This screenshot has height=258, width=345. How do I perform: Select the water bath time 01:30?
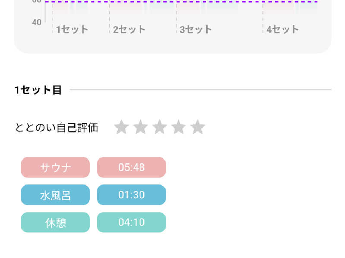132,195
